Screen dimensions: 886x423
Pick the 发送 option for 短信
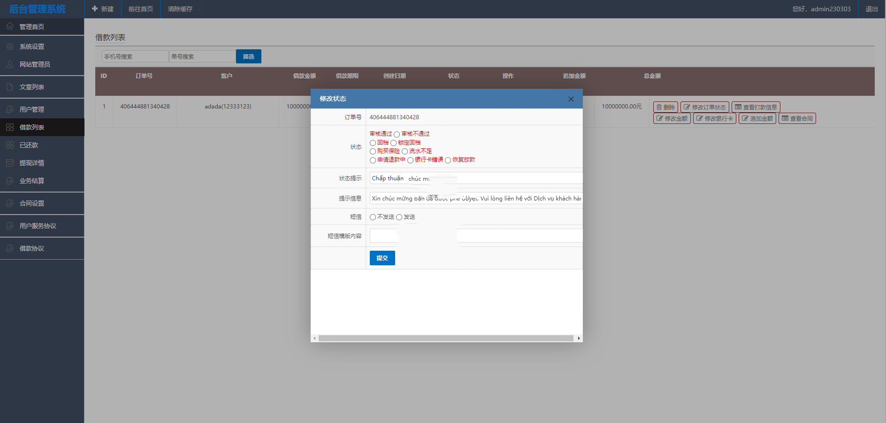pyautogui.click(x=399, y=217)
